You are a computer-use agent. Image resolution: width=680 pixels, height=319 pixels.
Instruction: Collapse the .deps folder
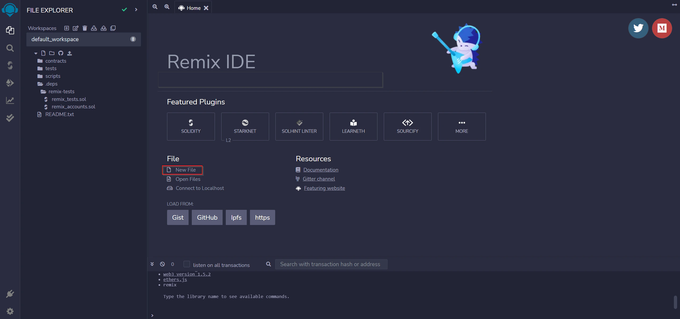pos(51,84)
